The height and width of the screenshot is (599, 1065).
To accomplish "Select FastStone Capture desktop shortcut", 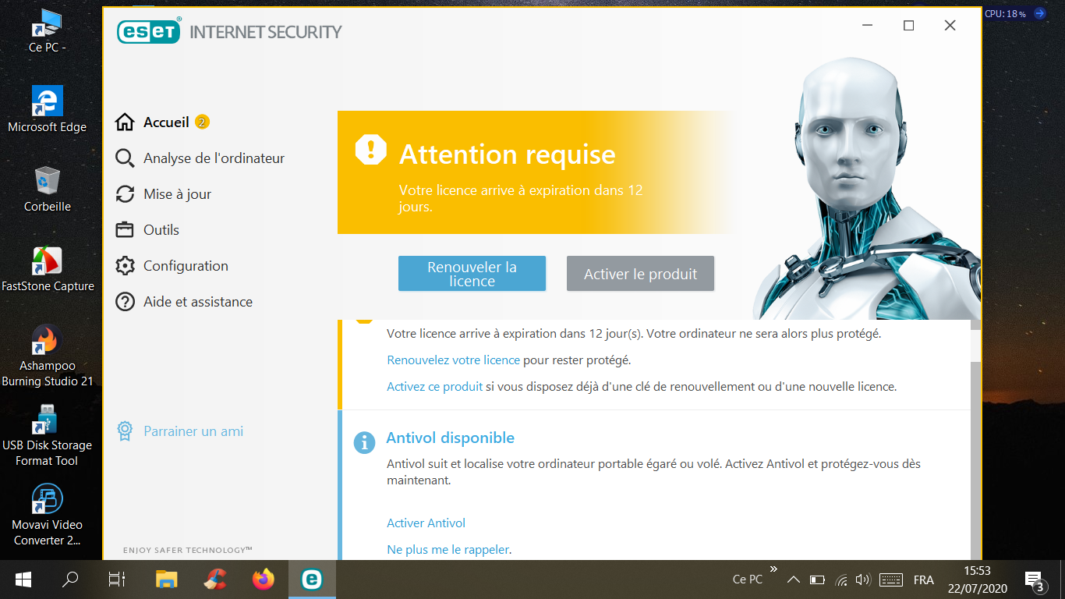I will pyautogui.click(x=47, y=269).
